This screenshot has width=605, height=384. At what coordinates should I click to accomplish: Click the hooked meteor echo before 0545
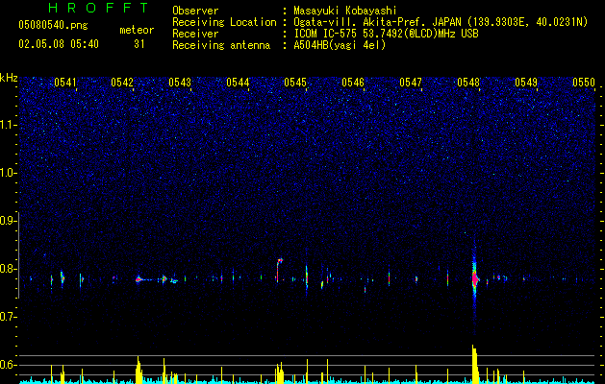tap(279, 271)
